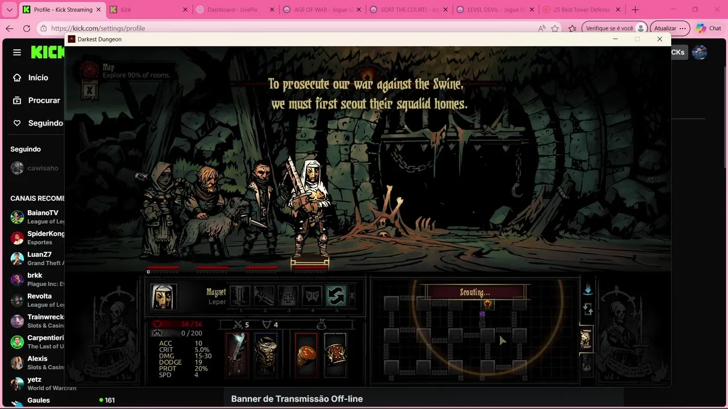The width and height of the screenshot is (728, 409).
Task: Click the quest Map objective icon
Action: 89,70
